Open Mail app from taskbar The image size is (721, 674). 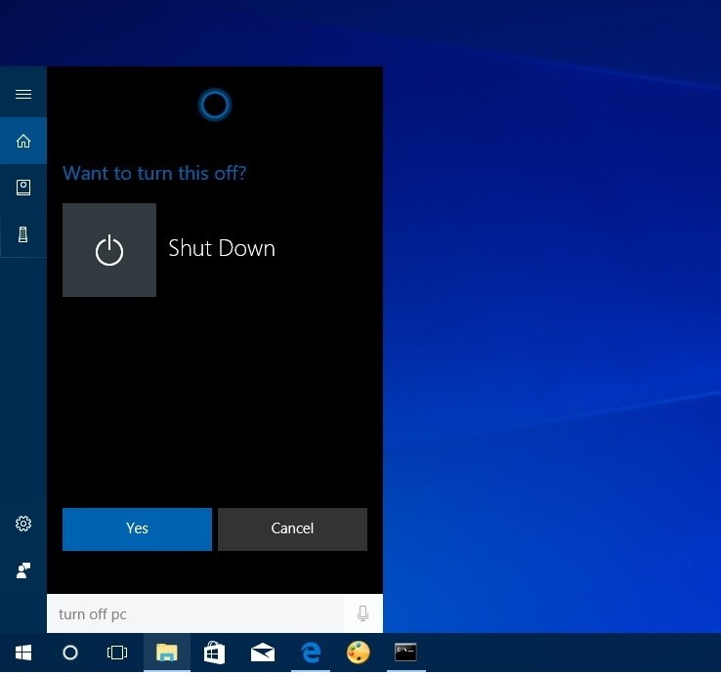pos(263,653)
